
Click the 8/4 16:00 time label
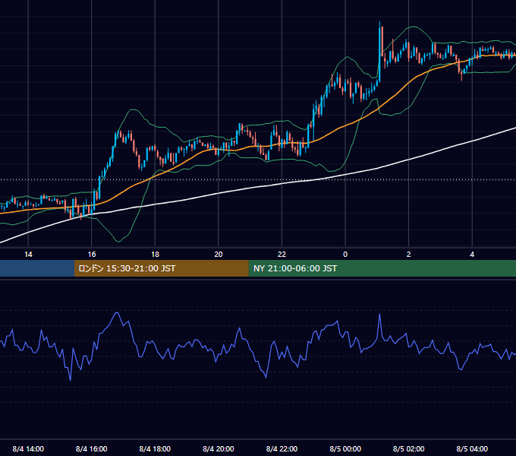(x=92, y=448)
